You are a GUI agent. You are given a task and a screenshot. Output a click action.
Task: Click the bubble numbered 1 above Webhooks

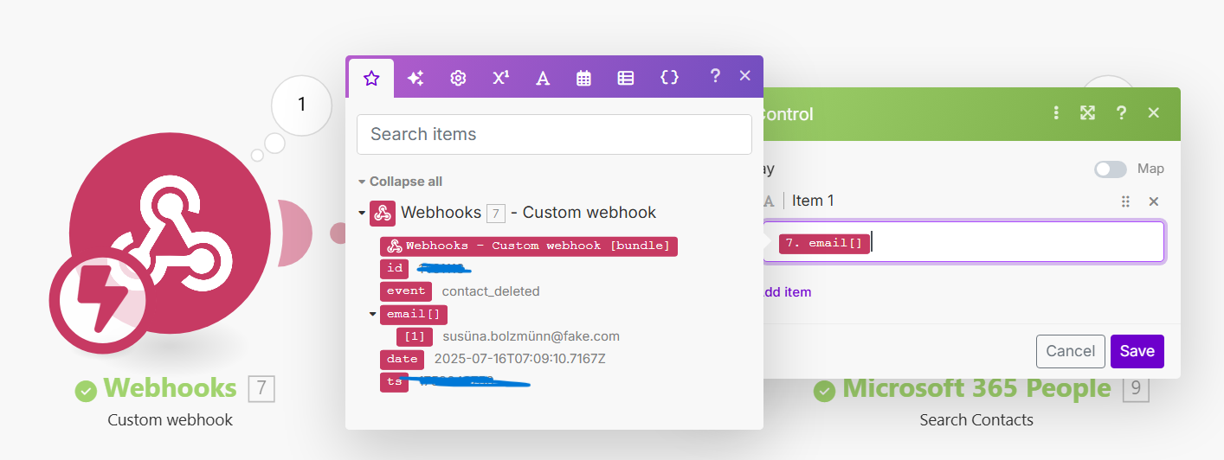pos(301,105)
